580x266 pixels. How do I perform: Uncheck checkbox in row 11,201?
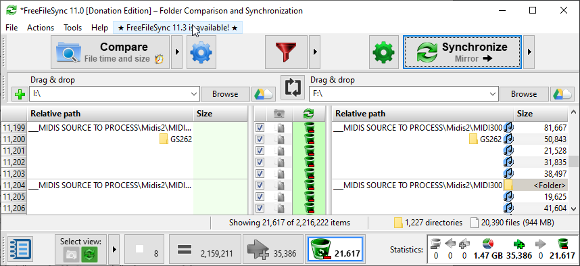(260, 151)
